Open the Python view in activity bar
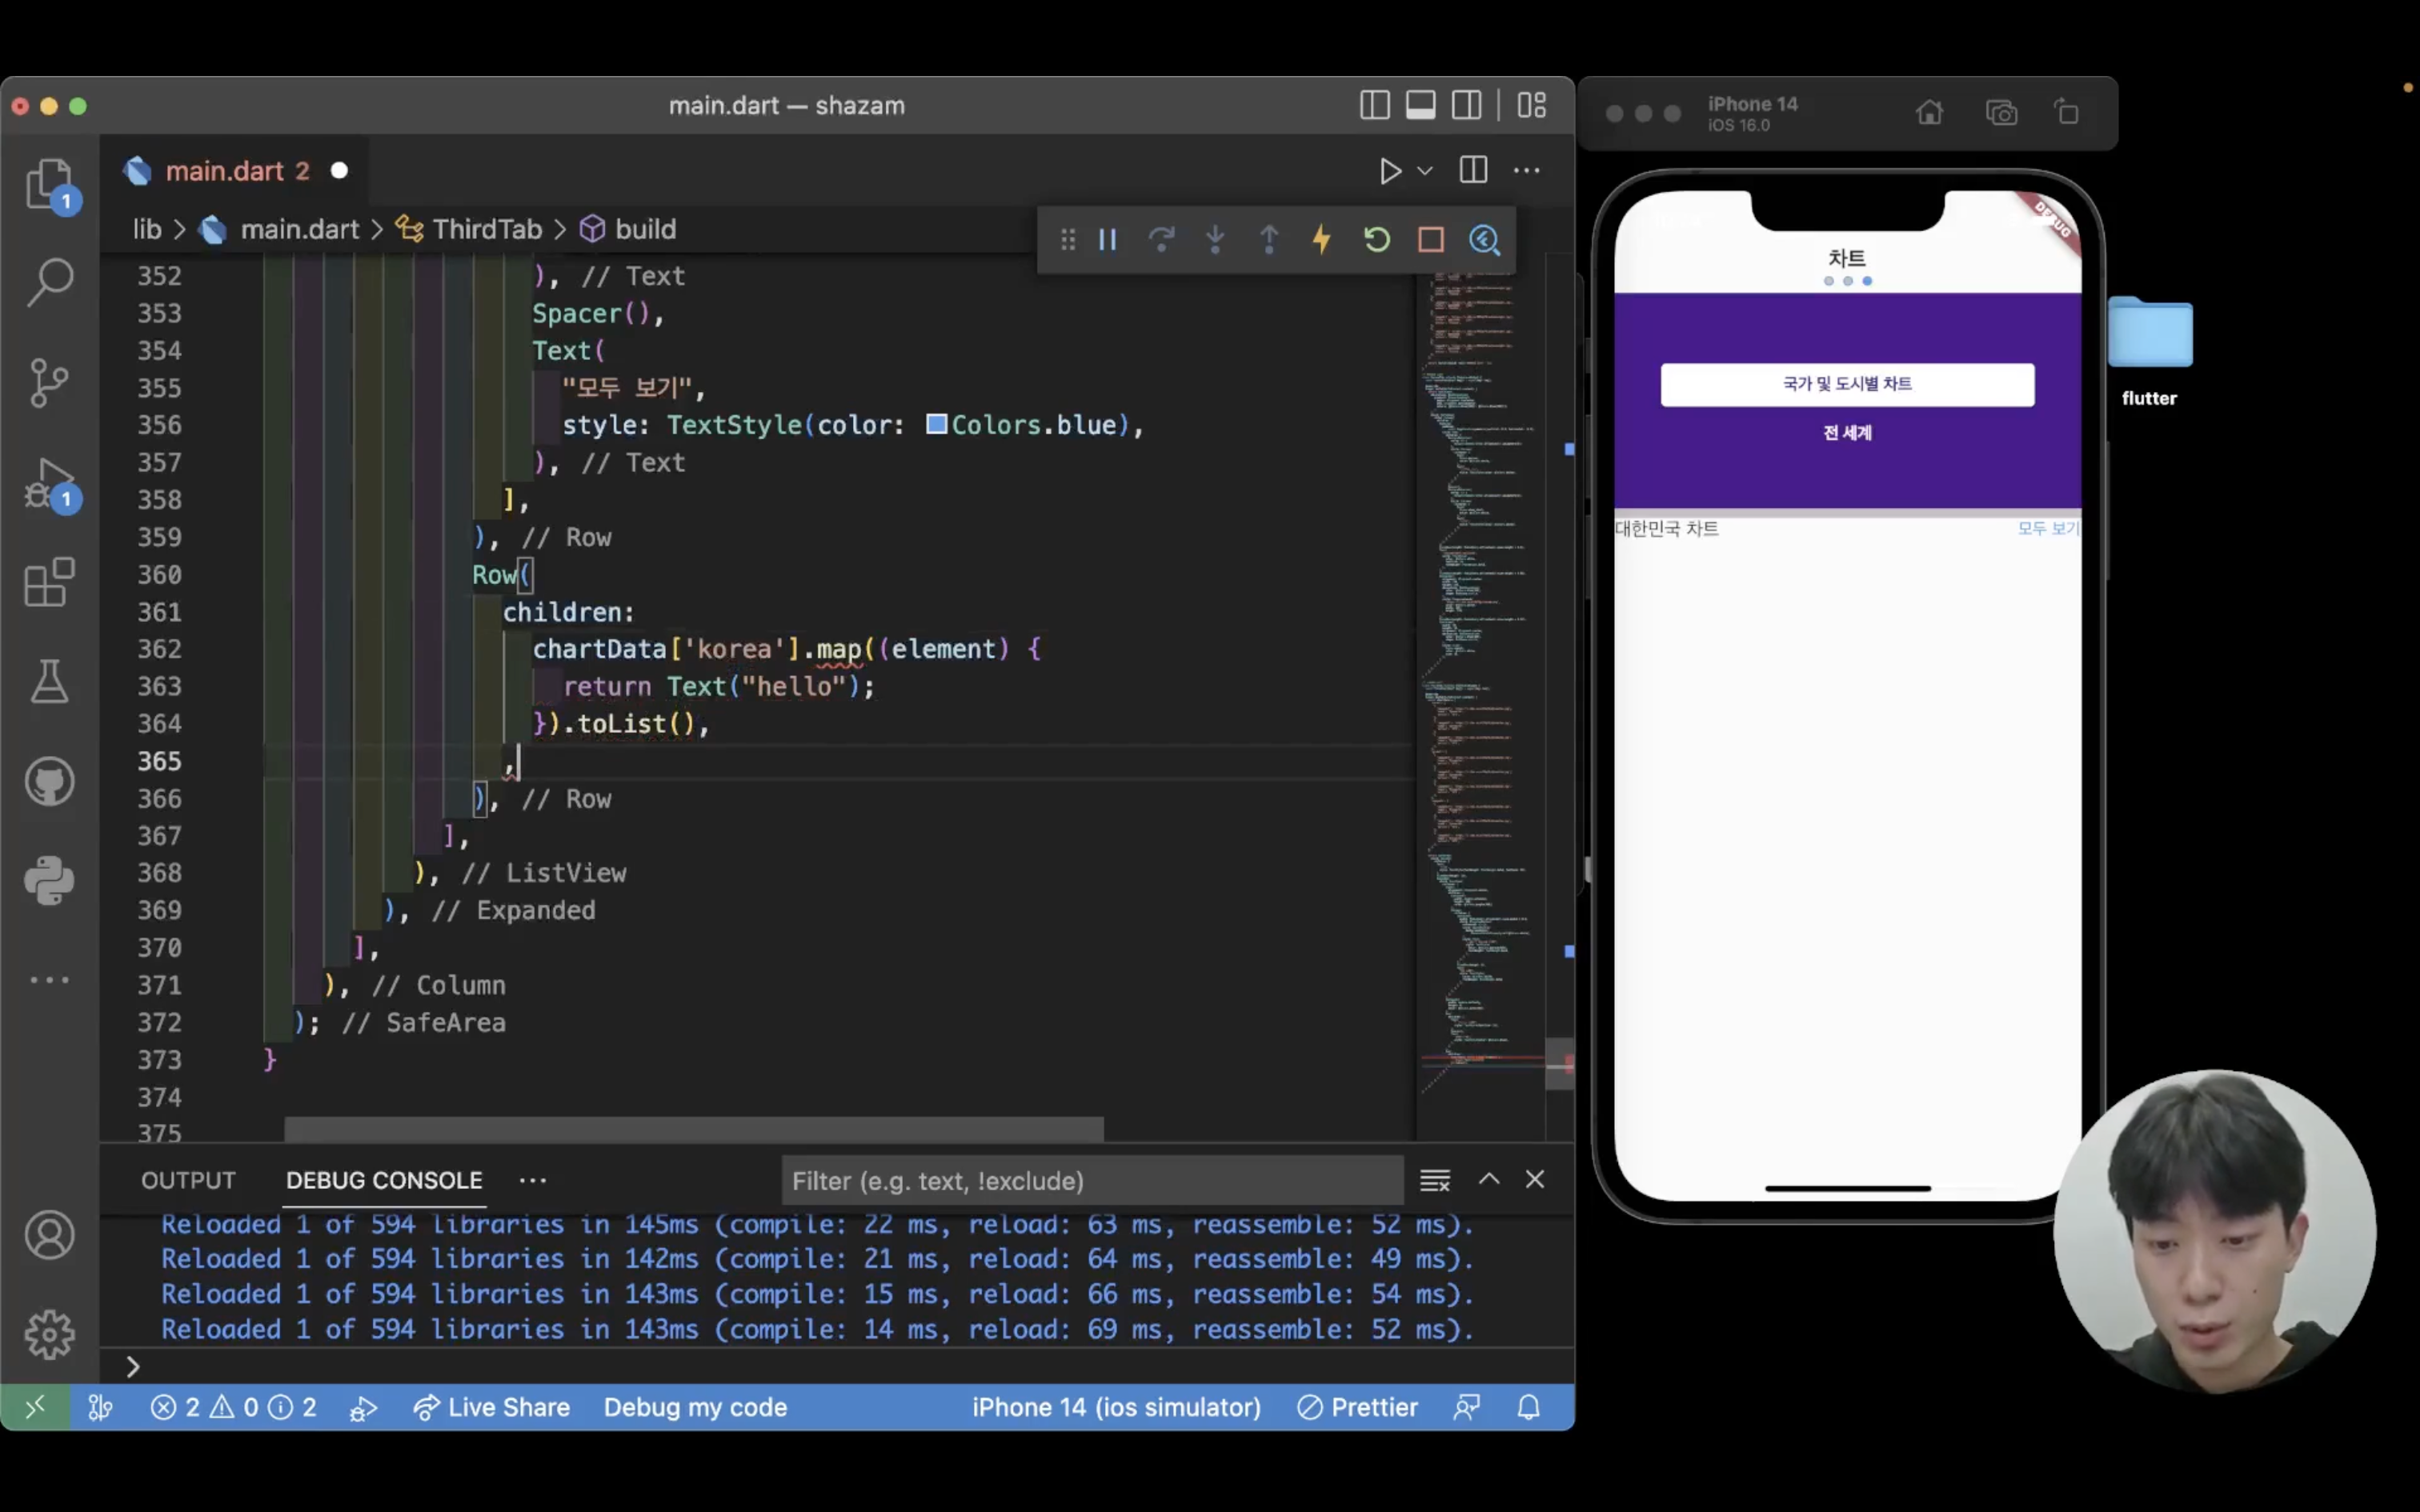 (49, 881)
